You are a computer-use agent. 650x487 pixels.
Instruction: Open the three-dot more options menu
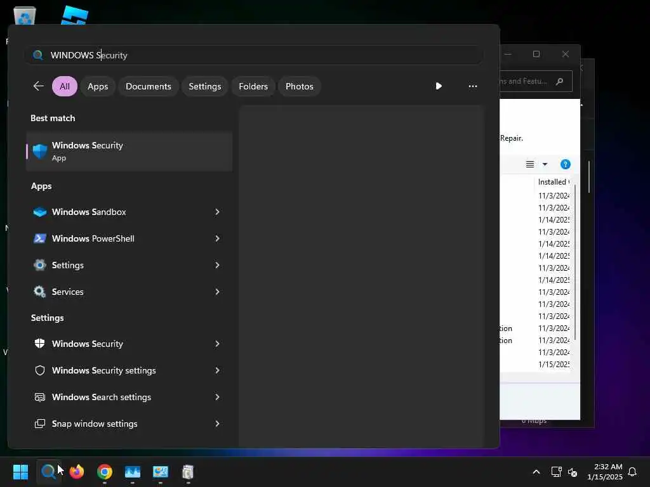click(x=472, y=86)
